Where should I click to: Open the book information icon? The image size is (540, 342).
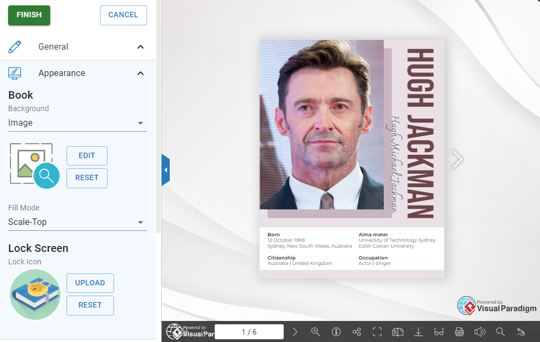pos(336,332)
